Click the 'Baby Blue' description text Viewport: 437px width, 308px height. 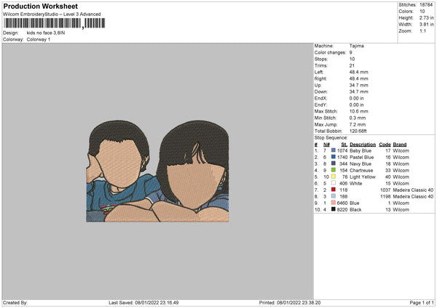point(361,150)
